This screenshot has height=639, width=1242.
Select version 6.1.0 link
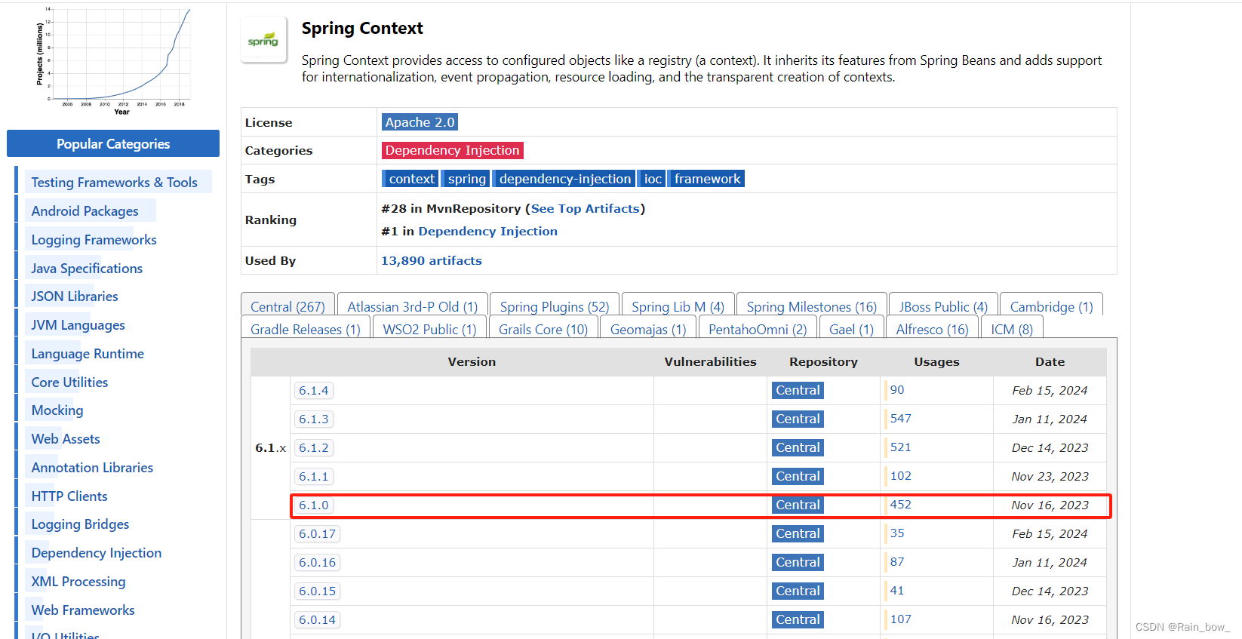pyautogui.click(x=314, y=505)
